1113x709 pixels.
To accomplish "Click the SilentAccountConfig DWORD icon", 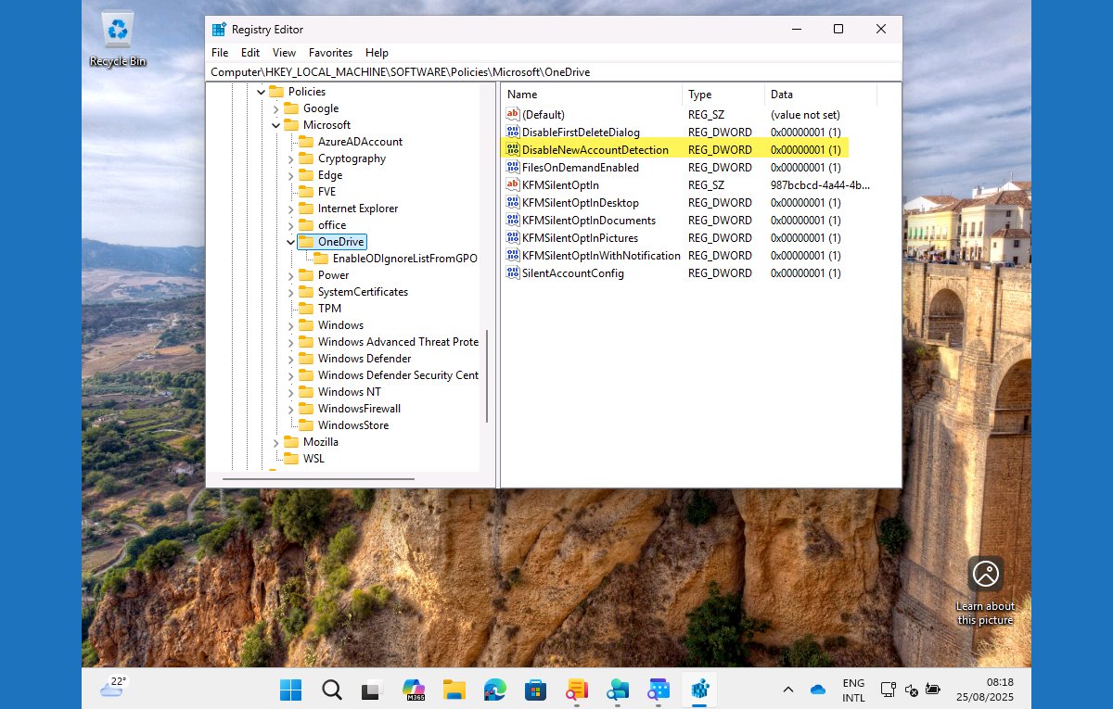I will pyautogui.click(x=513, y=273).
